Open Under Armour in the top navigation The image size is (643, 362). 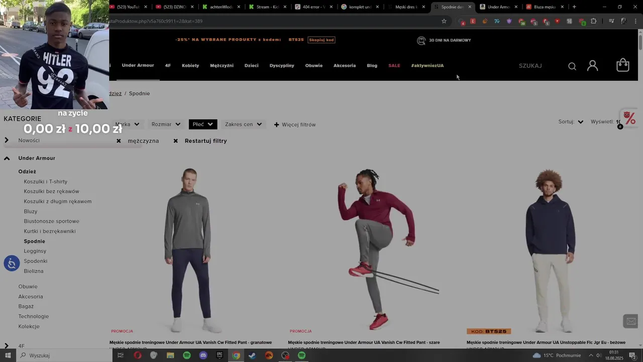coord(138,65)
